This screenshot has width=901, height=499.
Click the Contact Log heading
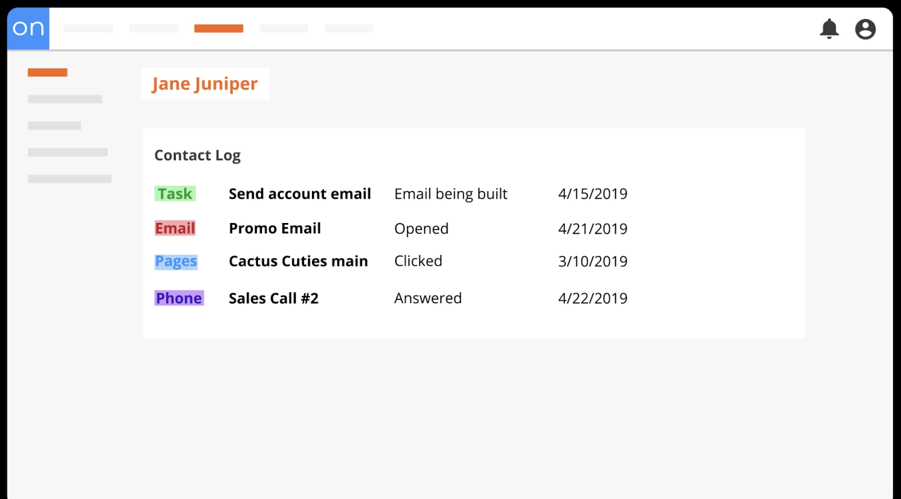click(198, 155)
